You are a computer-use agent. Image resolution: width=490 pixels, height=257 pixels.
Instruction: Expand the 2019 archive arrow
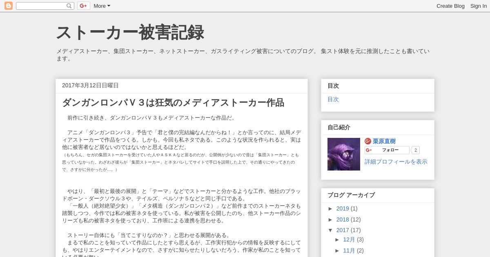330,208
